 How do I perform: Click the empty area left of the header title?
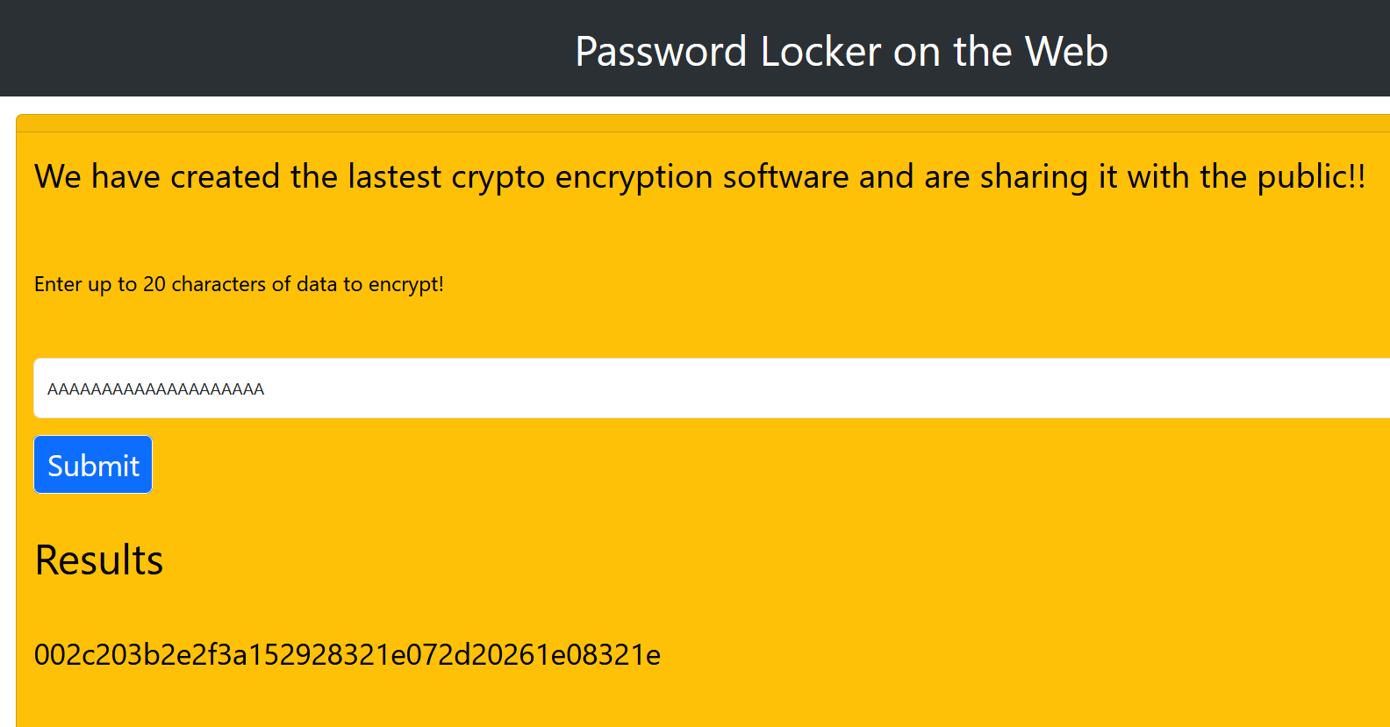(263, 49)
